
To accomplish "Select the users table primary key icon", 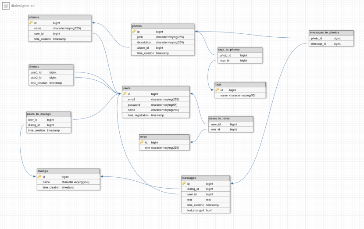I will click(x=125, y=94).
